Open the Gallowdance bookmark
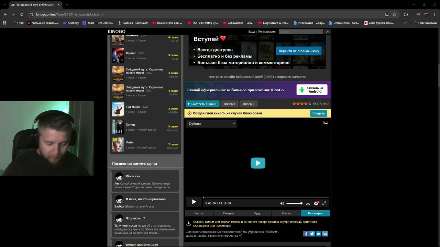 coord(238,23)
